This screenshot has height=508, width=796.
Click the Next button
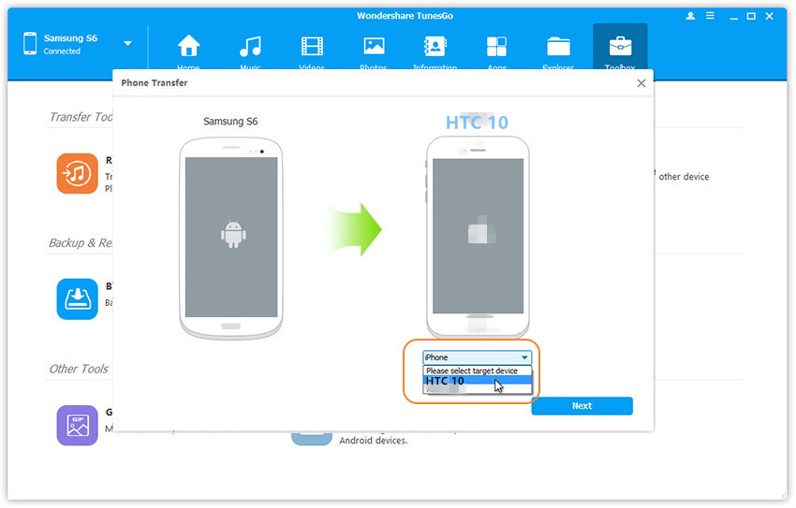[x=582, y=406]
